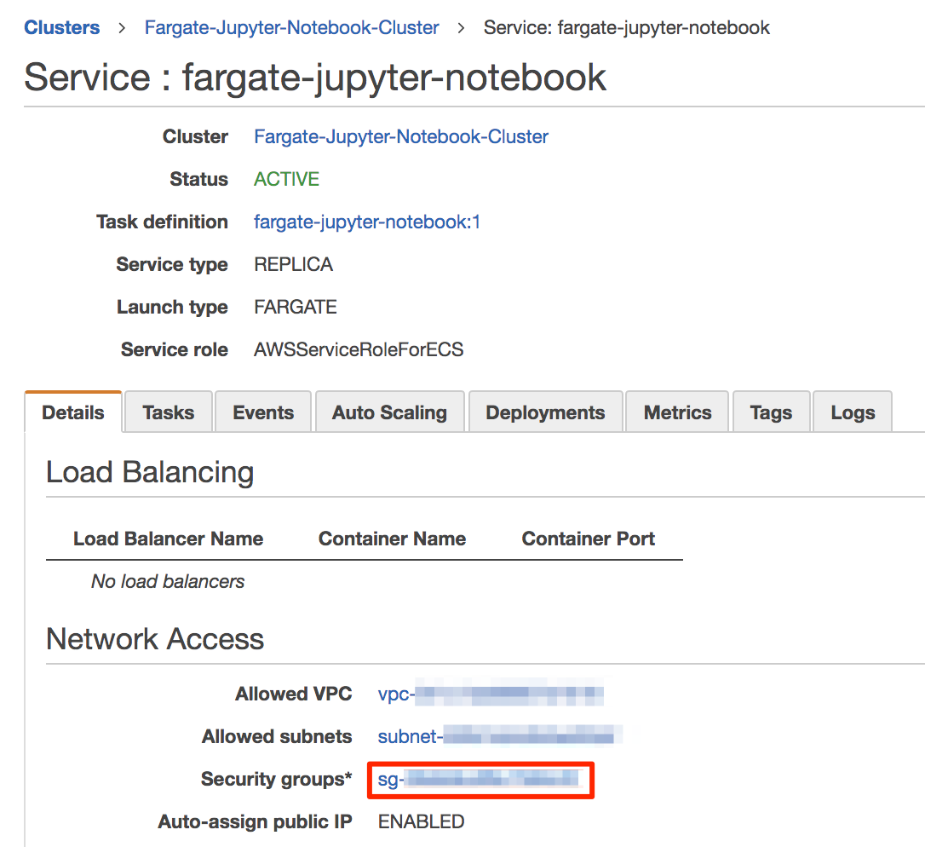Open the Allowed subnets link
The height and width of the screenshot is (847, 925).
pos(500,736)
